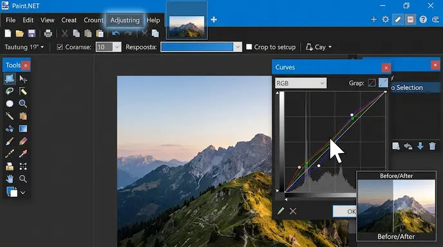
Task: Select the Rectangle Select tool
Action: click(10, 78)
